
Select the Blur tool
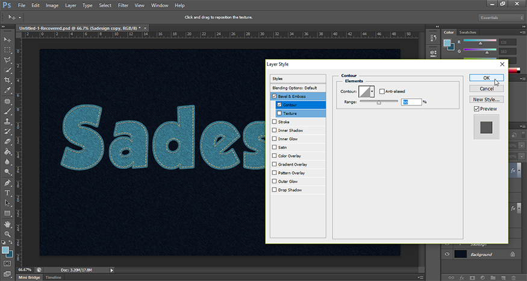click(7, 162)
